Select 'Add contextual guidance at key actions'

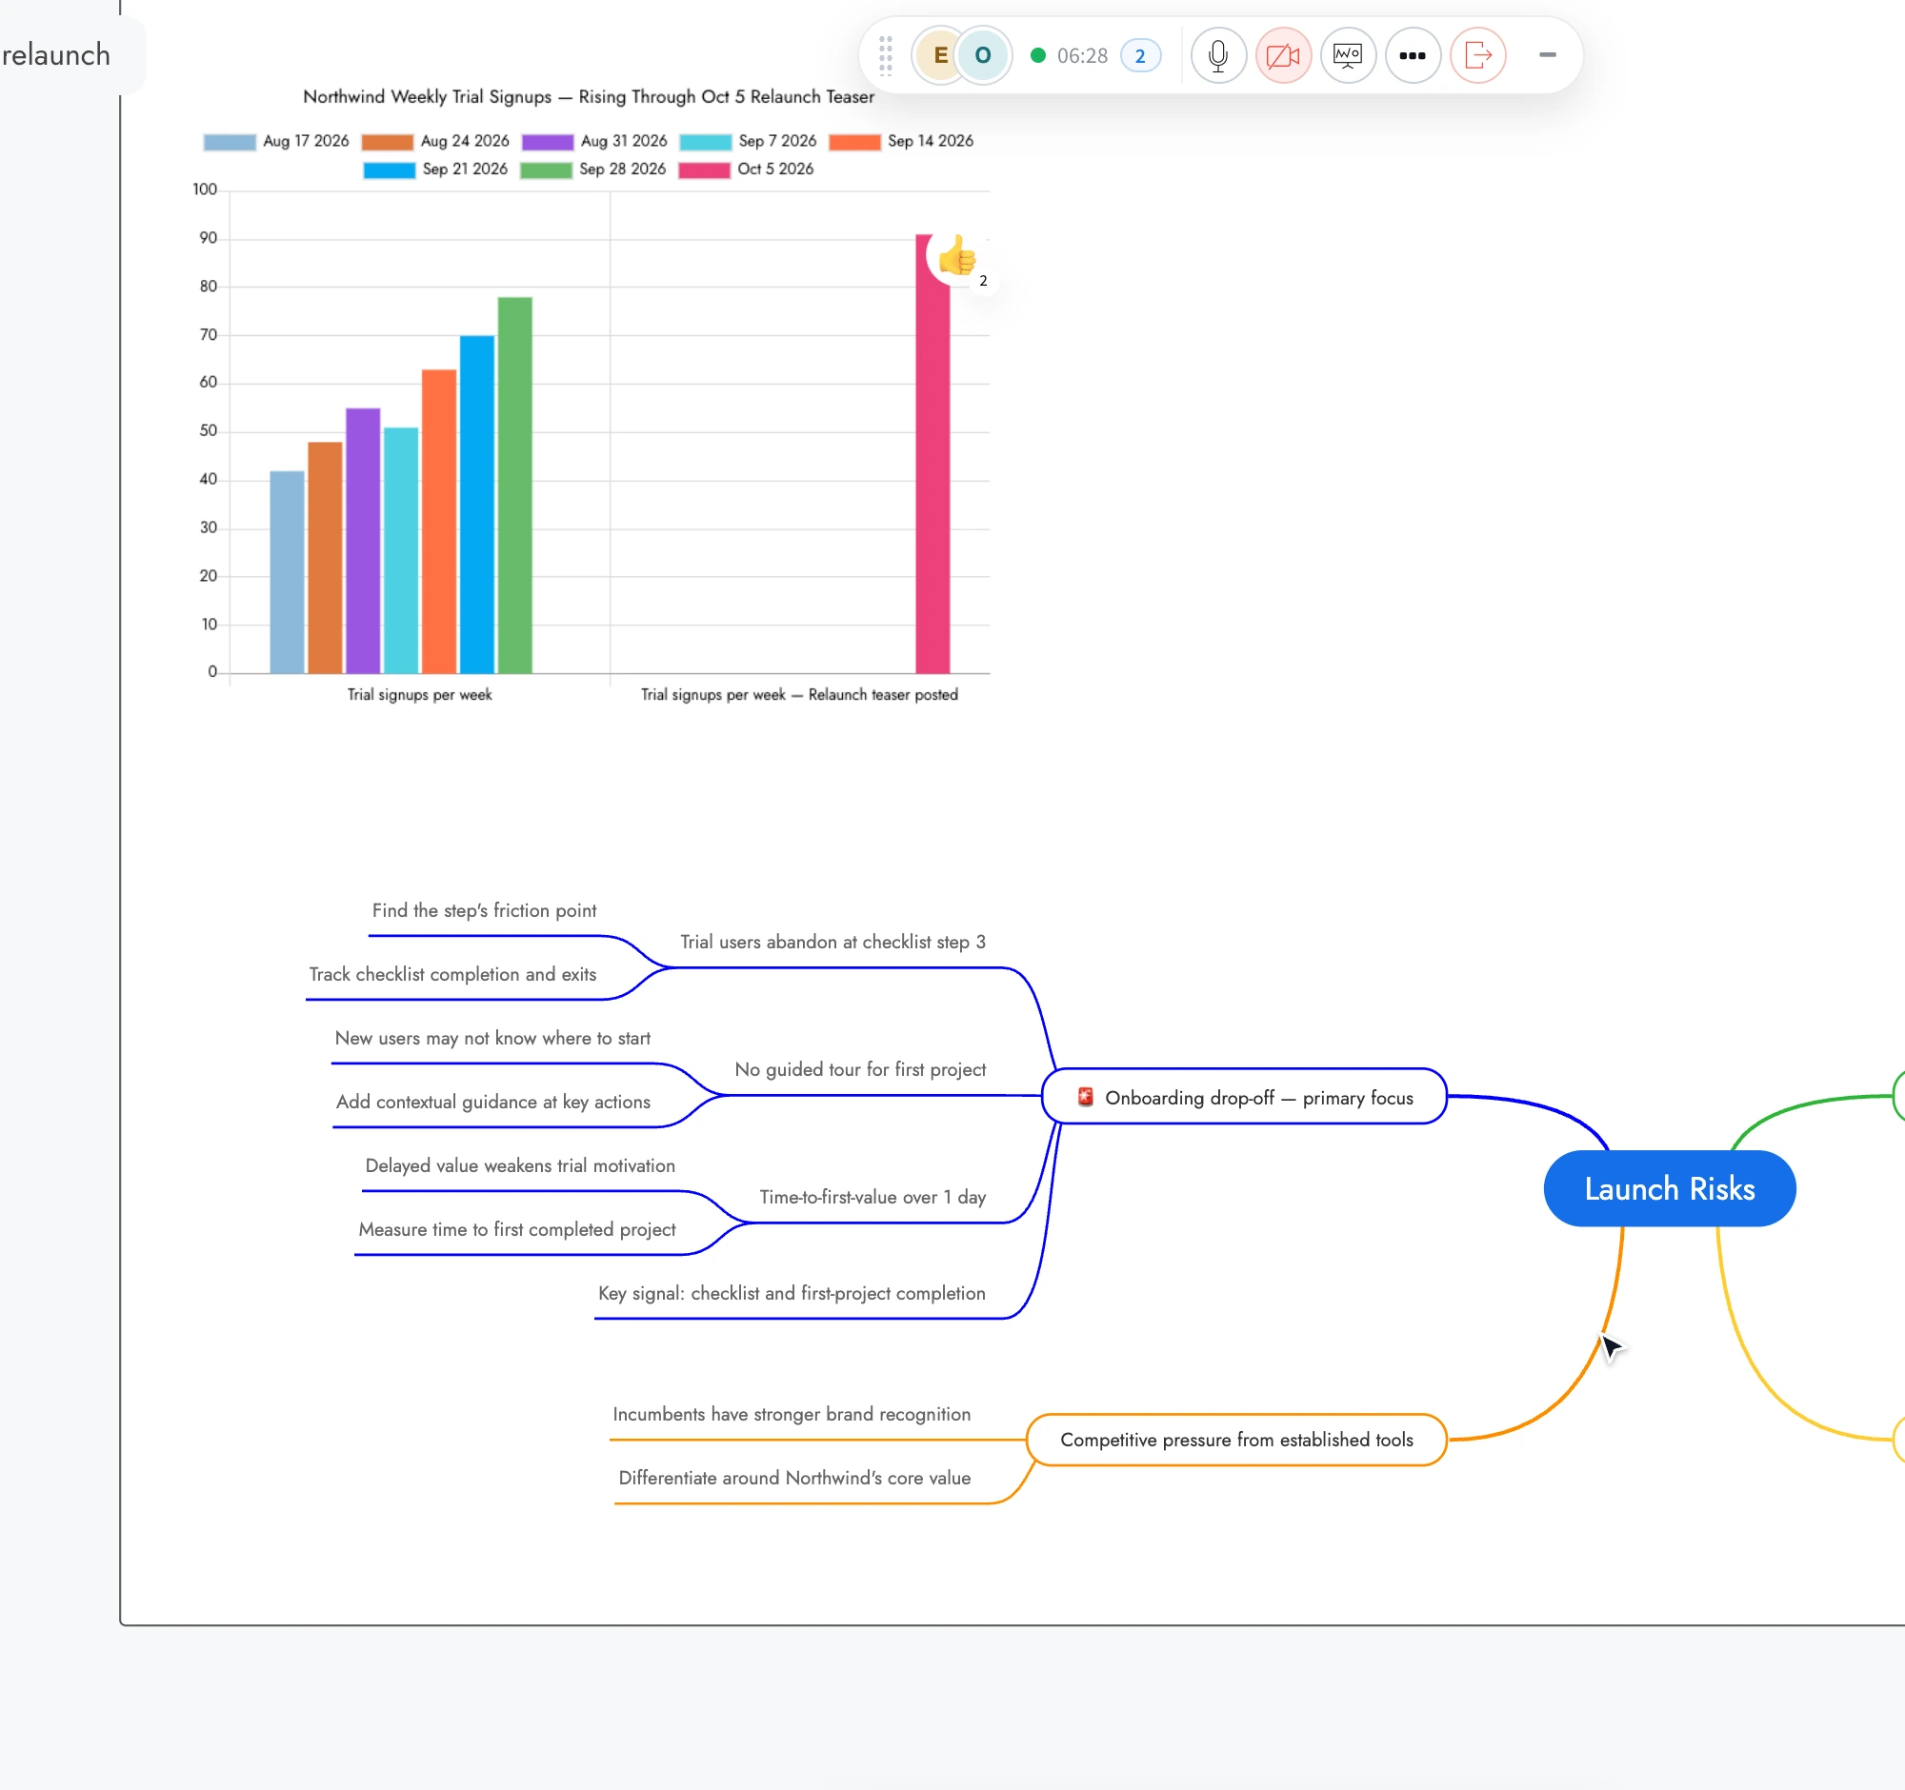click(x=492, y=1103)
